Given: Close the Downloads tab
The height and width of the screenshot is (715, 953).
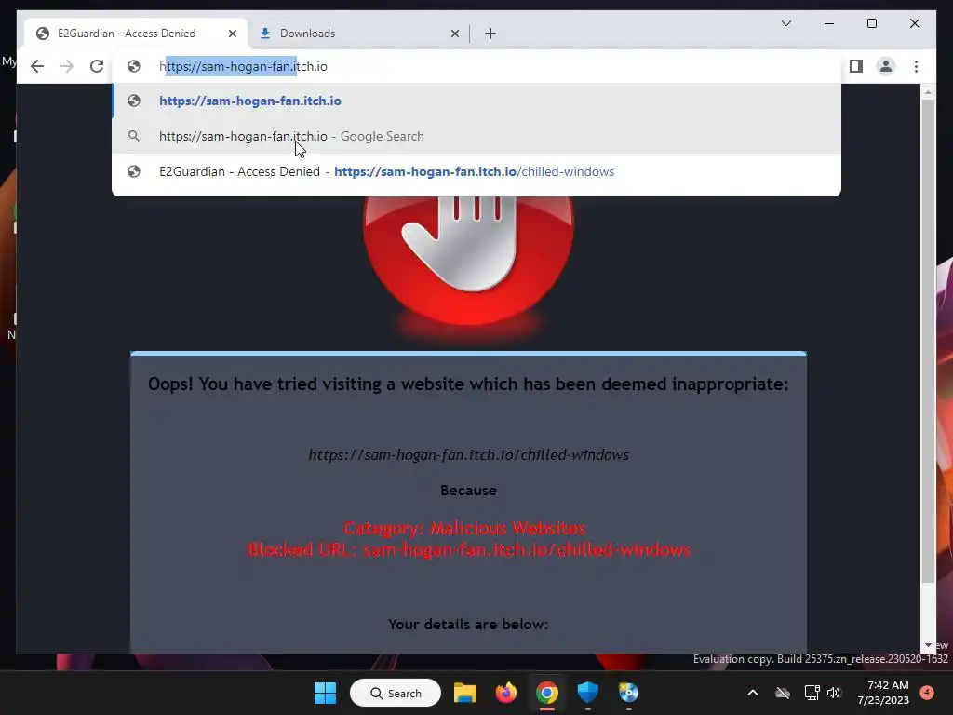Looking at the screenshot, I should point(454,34).
